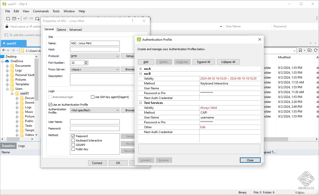Open the Tools menu
The width and height of the screenshot is (319, 195).
coord(56,11)
